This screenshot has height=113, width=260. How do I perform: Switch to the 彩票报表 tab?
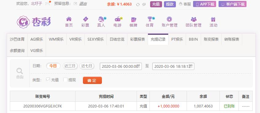tap(138, 39)
